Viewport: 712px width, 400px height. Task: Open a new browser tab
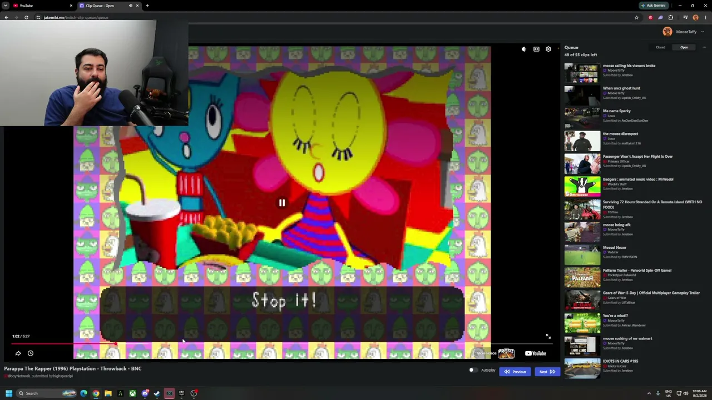(147, 6)
